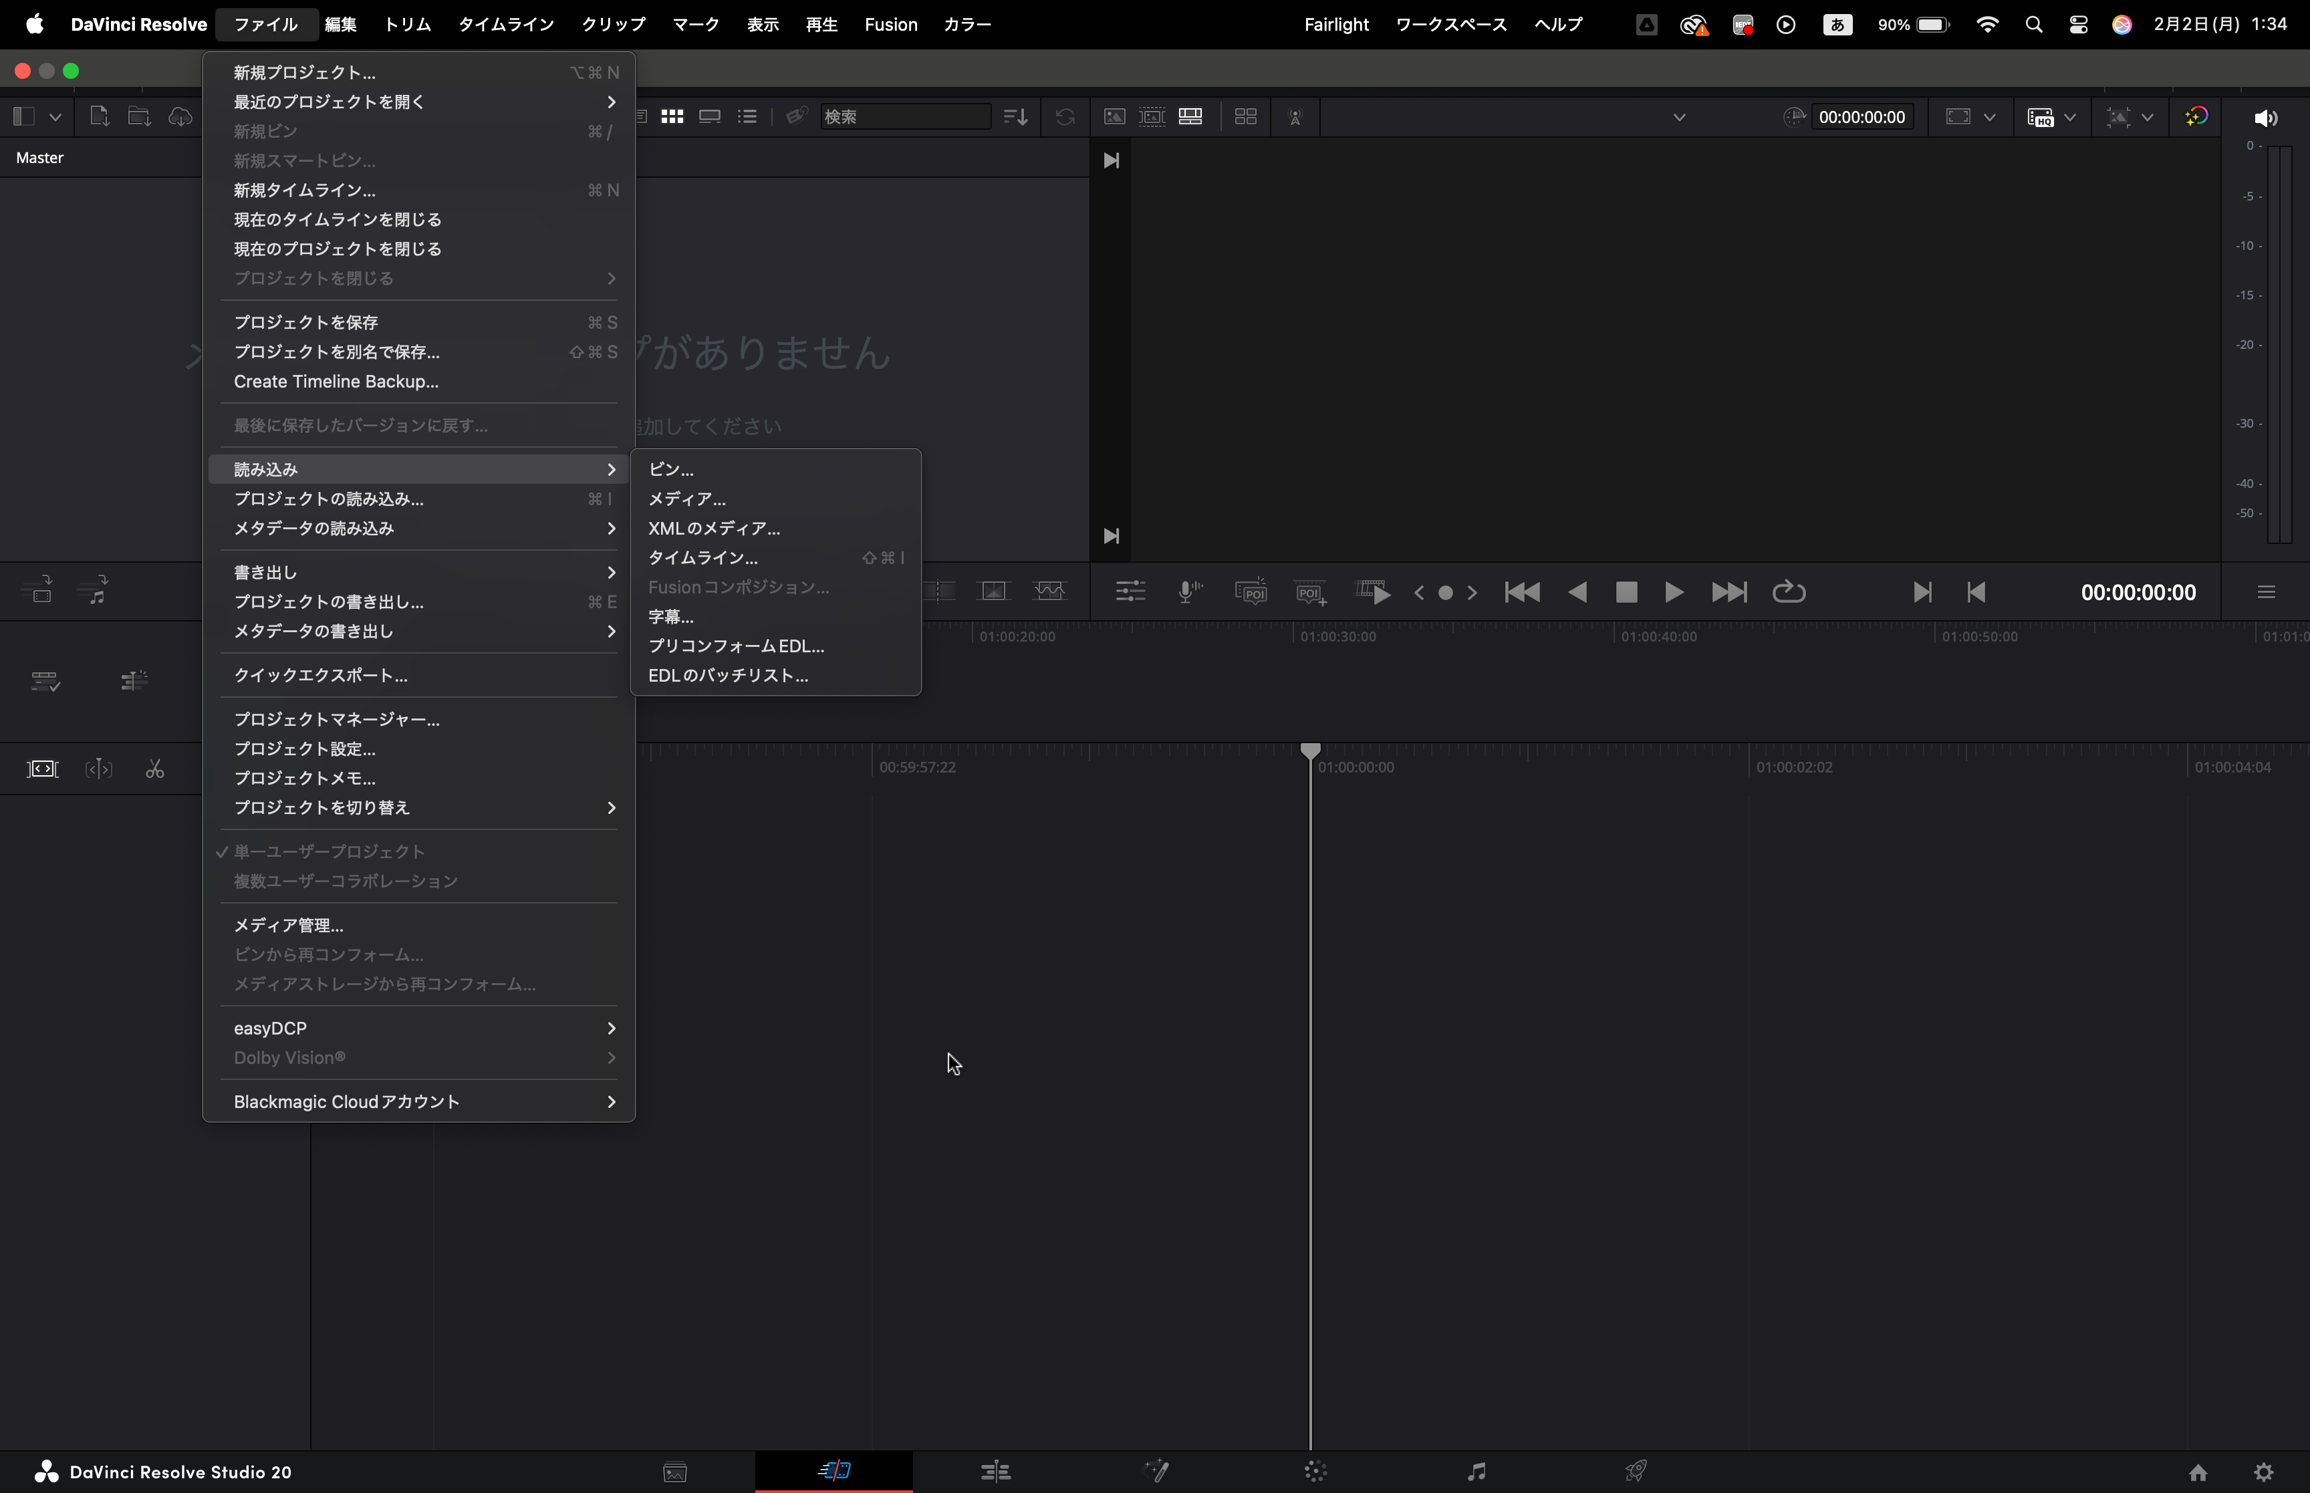Open project settings gear icon
Image resolution: width=2310 pixels, height=1493 pixels.
coord(2263,1473)
